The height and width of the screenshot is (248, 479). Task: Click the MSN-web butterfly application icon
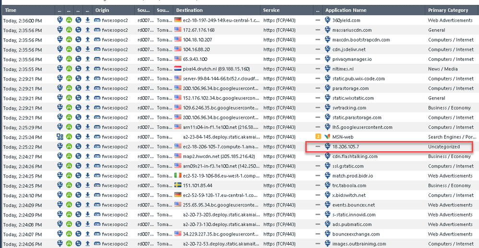[x=327, y=137]
